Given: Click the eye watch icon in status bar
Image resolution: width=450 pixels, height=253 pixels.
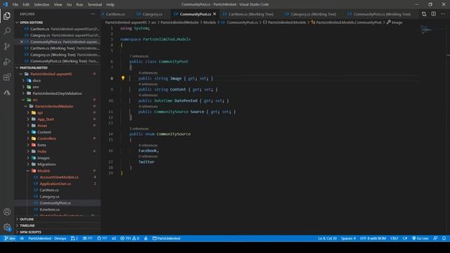Looking at the screenshot, I should tap(22, 238).
